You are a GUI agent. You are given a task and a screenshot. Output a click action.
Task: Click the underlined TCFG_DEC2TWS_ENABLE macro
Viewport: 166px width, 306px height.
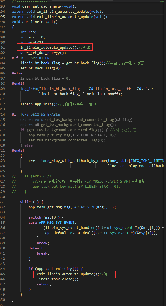coord(40,114)
